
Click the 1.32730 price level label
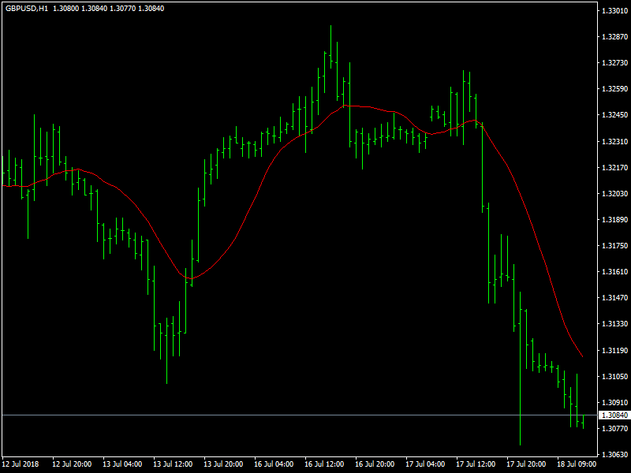click(614, 63)
